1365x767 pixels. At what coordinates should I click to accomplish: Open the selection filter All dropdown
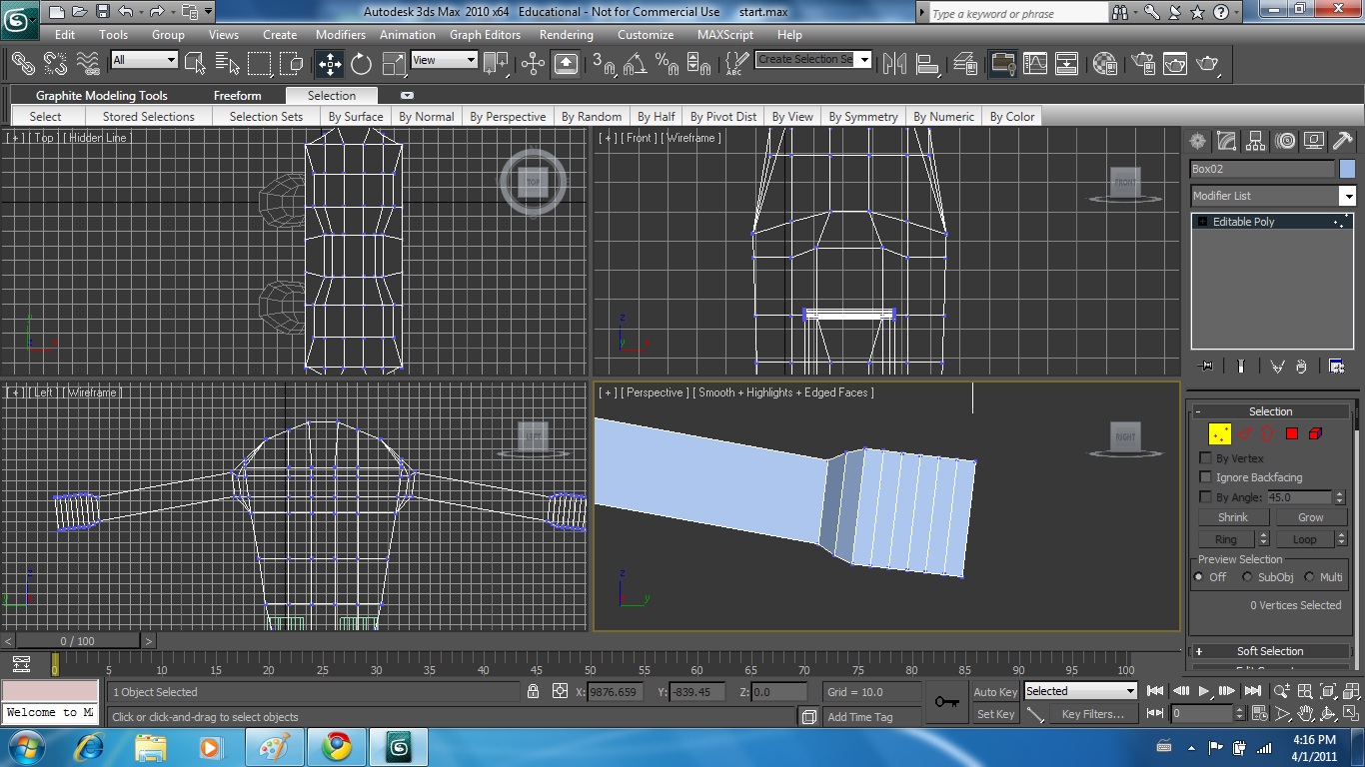point(144,60)
